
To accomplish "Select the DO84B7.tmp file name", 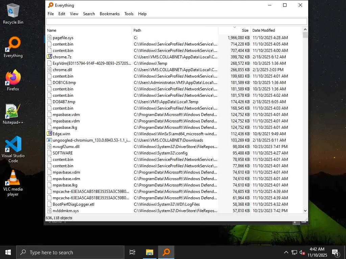I will coord(64,102).
